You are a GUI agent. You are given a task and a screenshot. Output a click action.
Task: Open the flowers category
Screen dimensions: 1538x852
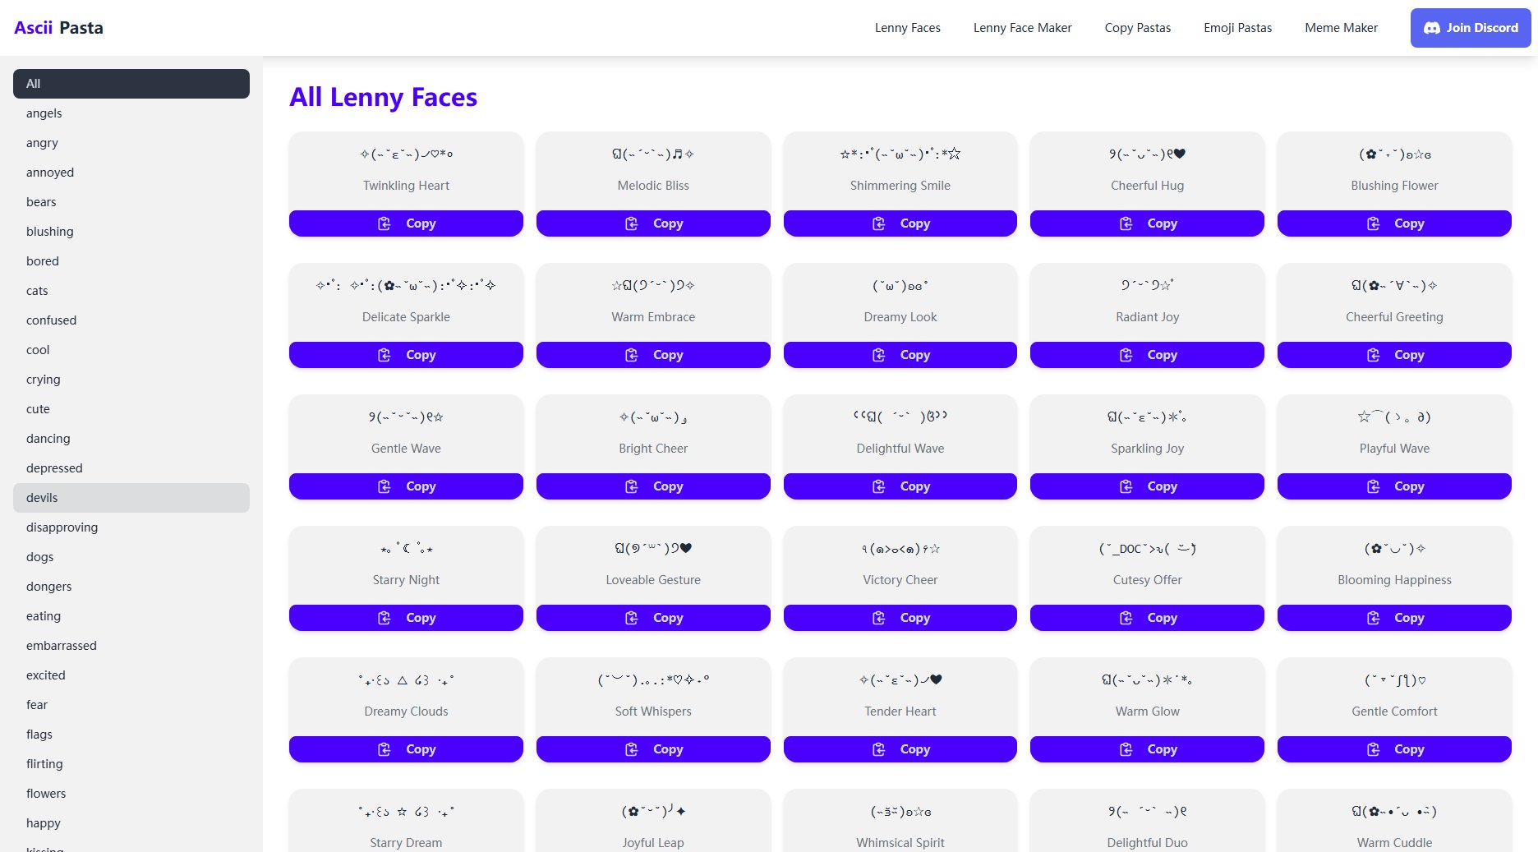point(131,794)
